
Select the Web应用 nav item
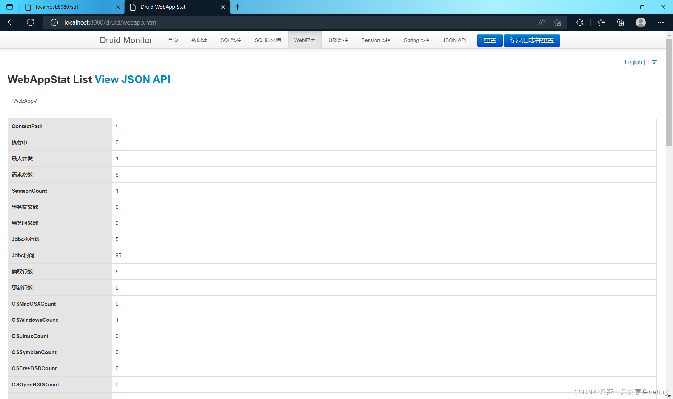pos(305,40)
